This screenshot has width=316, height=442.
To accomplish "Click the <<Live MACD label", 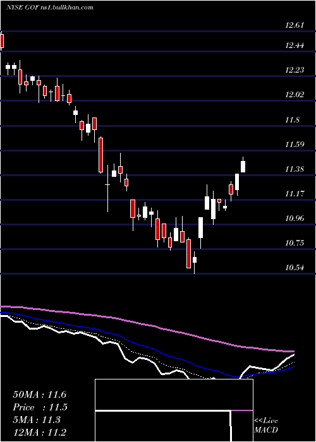I will click(266, 426).
